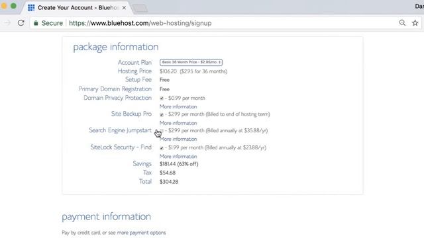Open the zoom magnifier icon in address bar

click(402, 23)
